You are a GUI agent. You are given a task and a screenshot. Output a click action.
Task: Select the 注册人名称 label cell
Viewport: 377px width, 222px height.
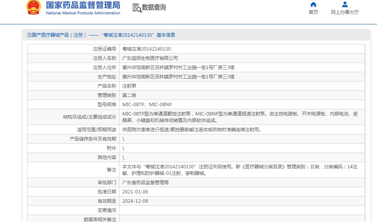pyautogui.click(x=104, y=58)
